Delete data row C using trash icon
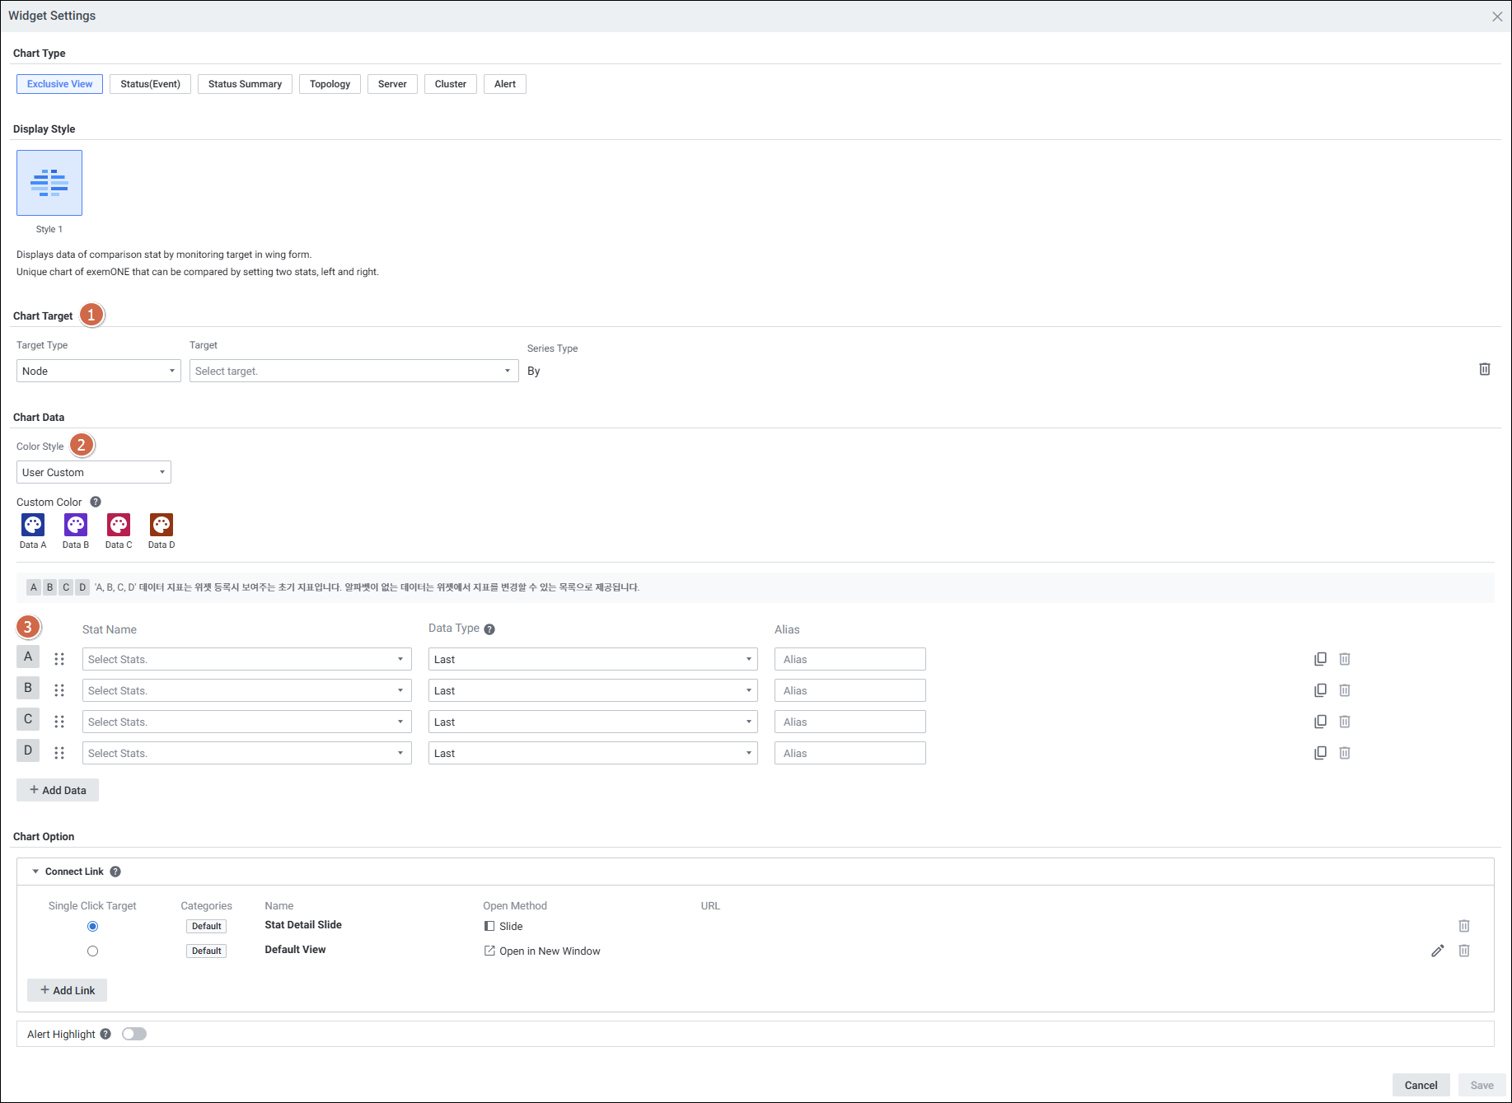1512x1103 pixels. 1344,722
